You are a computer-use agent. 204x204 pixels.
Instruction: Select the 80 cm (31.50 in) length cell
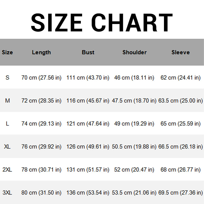(x=41, y=193)
